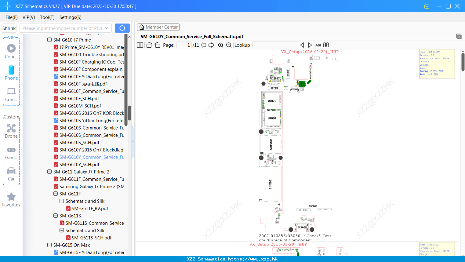Viewport: 465px width, 262px height.
Task: Open SM-G610F YiDianTong reference file
Action: pos(89,76)
